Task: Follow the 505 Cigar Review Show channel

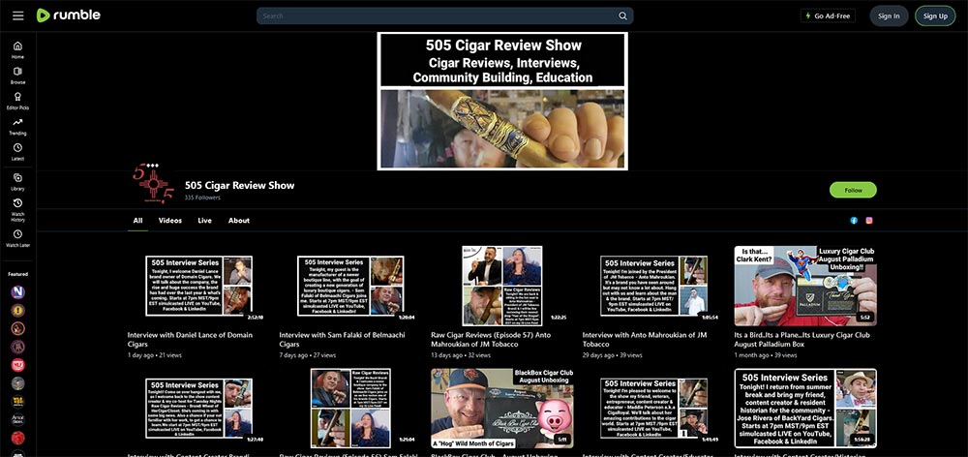Action: tap(853, 190)
